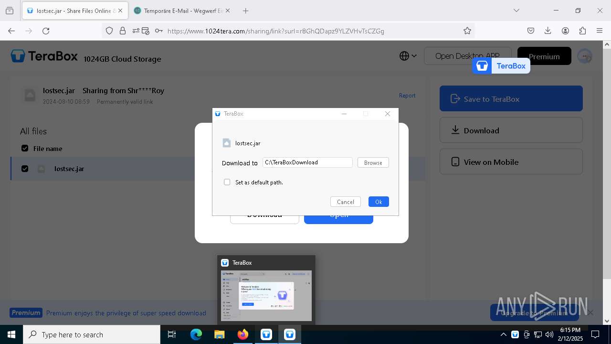Click the TeraBox taskbar preview thumbnail
Image resolution: width=611 pixels, height=344 pixels.
266,296
